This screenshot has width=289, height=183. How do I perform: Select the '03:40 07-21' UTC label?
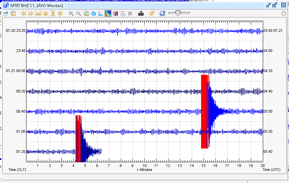(x=273, y=30)
